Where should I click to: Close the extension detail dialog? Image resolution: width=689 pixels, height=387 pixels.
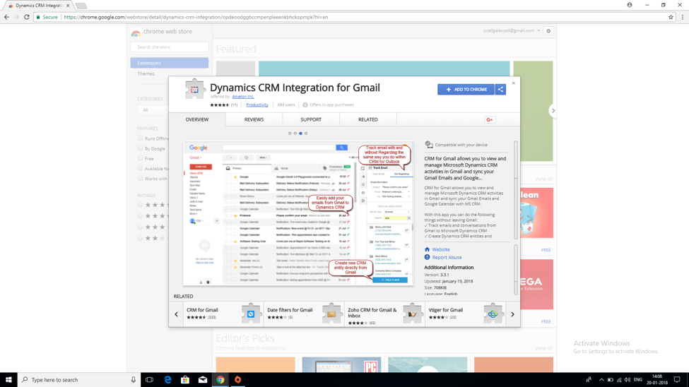[x=514, y=83]
